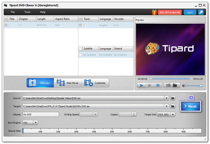Click the Play button in preview

[141, 85]
